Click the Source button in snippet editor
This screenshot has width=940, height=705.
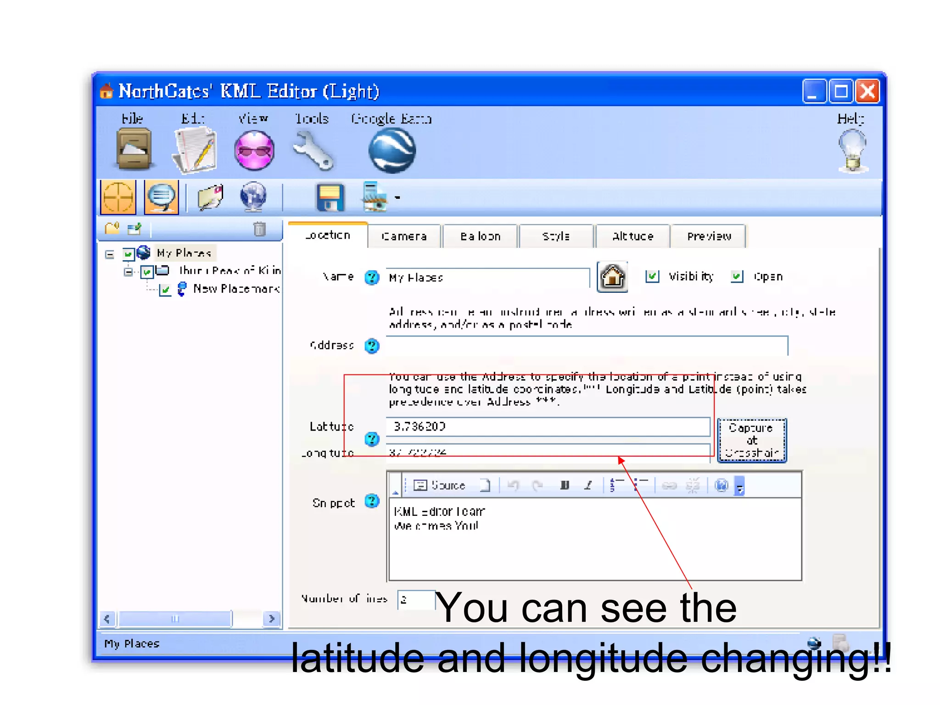tap(440, 486)
